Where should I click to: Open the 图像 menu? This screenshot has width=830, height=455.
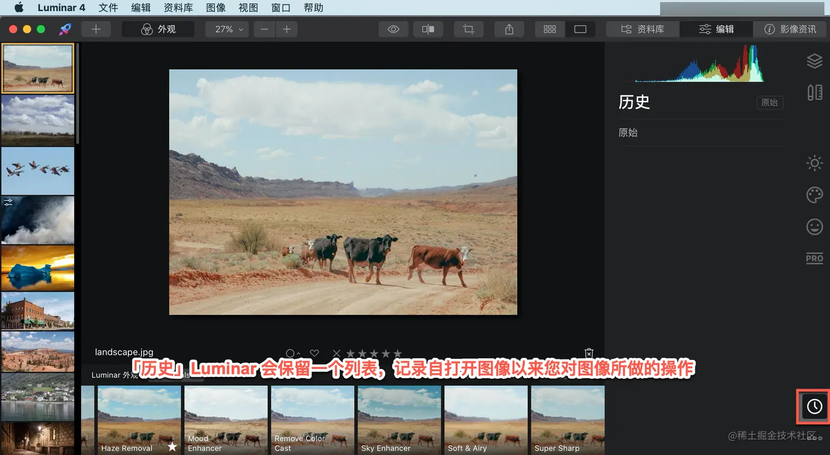click(x=216, y=8)
